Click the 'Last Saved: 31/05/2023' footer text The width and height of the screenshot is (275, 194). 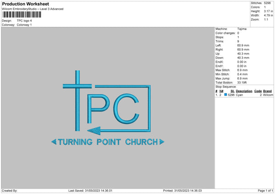point(90,191)
